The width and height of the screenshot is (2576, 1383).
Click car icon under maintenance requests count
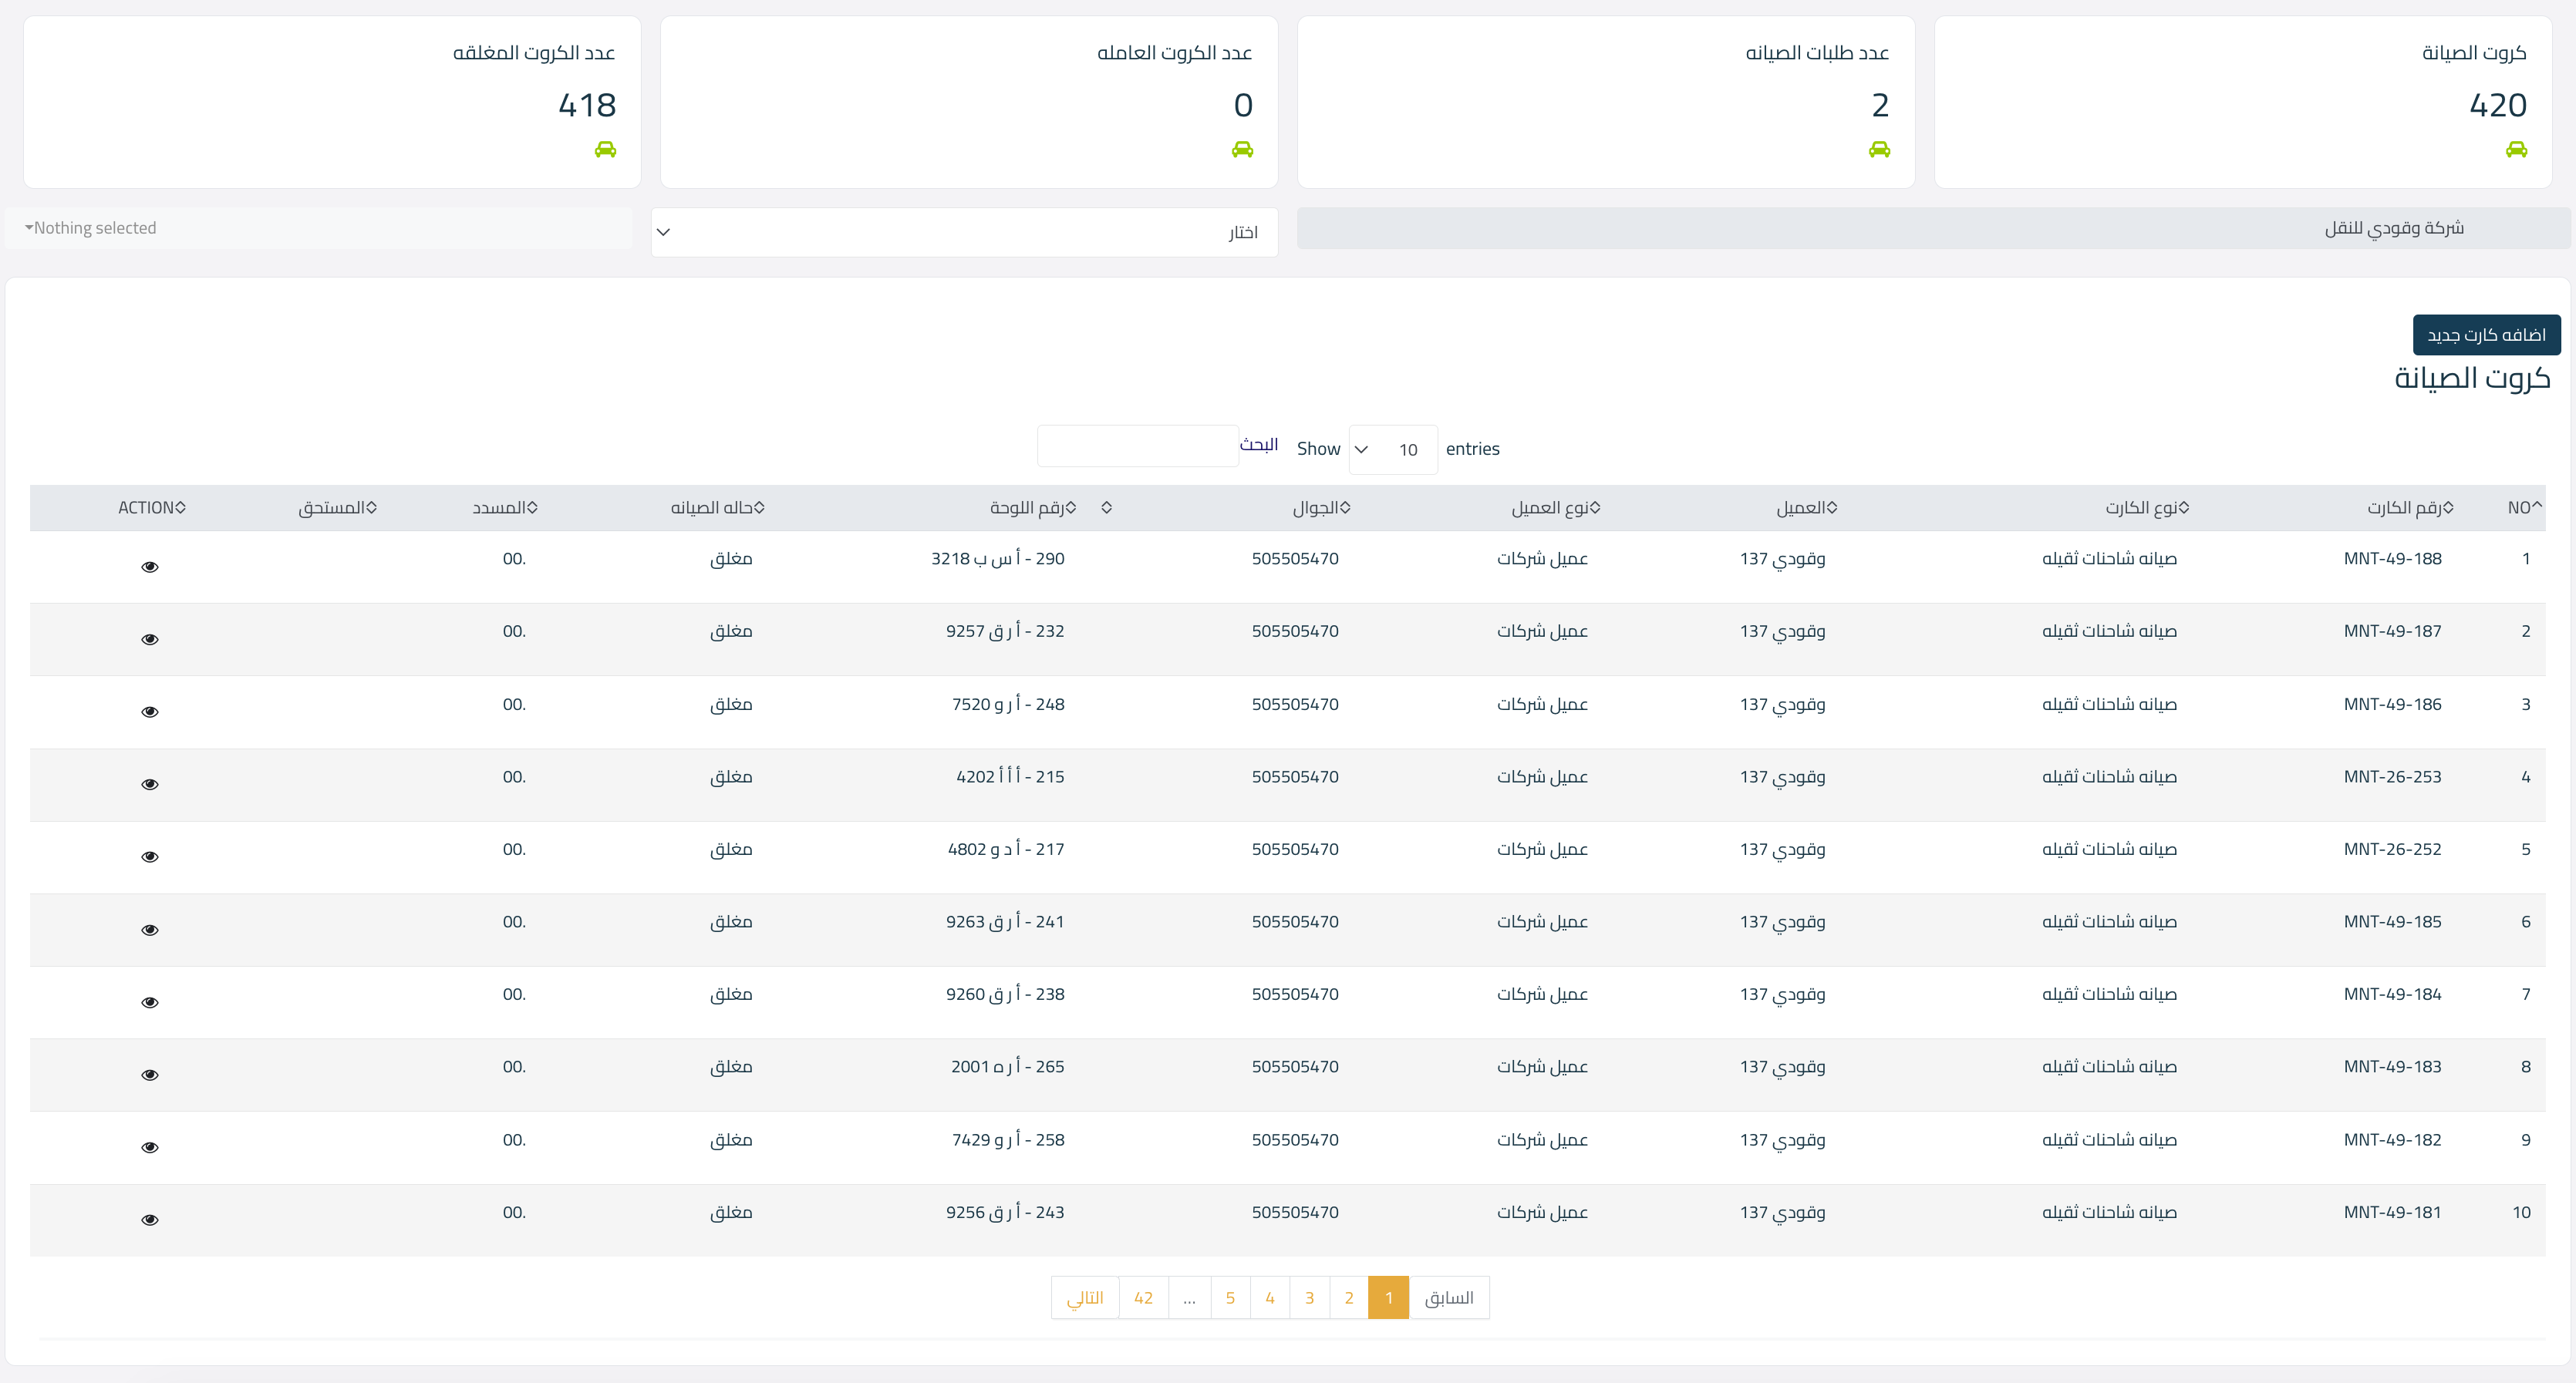point(1879,150)
